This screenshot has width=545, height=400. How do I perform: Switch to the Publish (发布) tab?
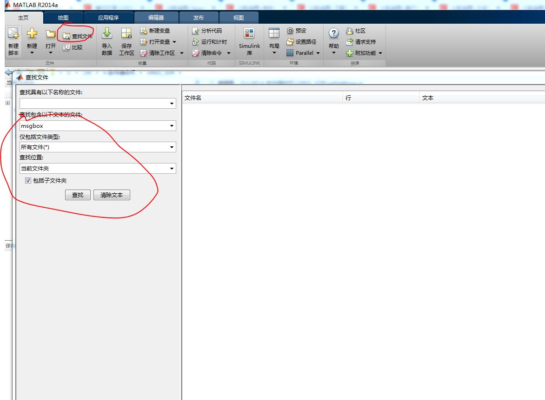click(199, 17)
